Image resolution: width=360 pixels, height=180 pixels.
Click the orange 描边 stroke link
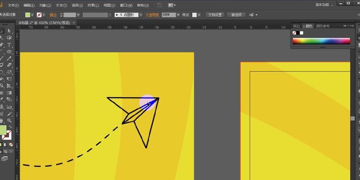click(x=53, y=15)
